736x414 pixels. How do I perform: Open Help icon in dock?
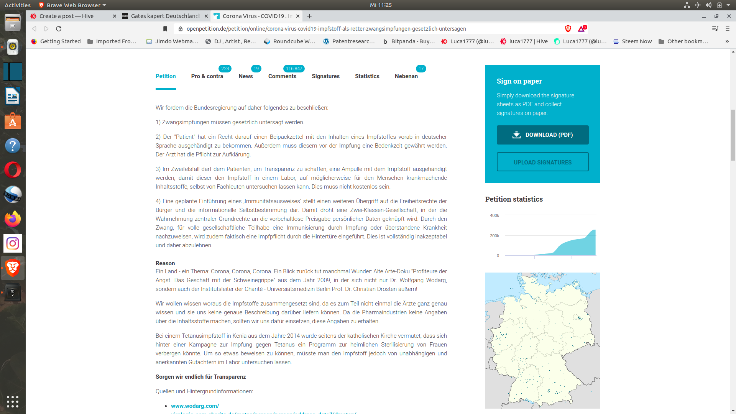click(13, 145)
